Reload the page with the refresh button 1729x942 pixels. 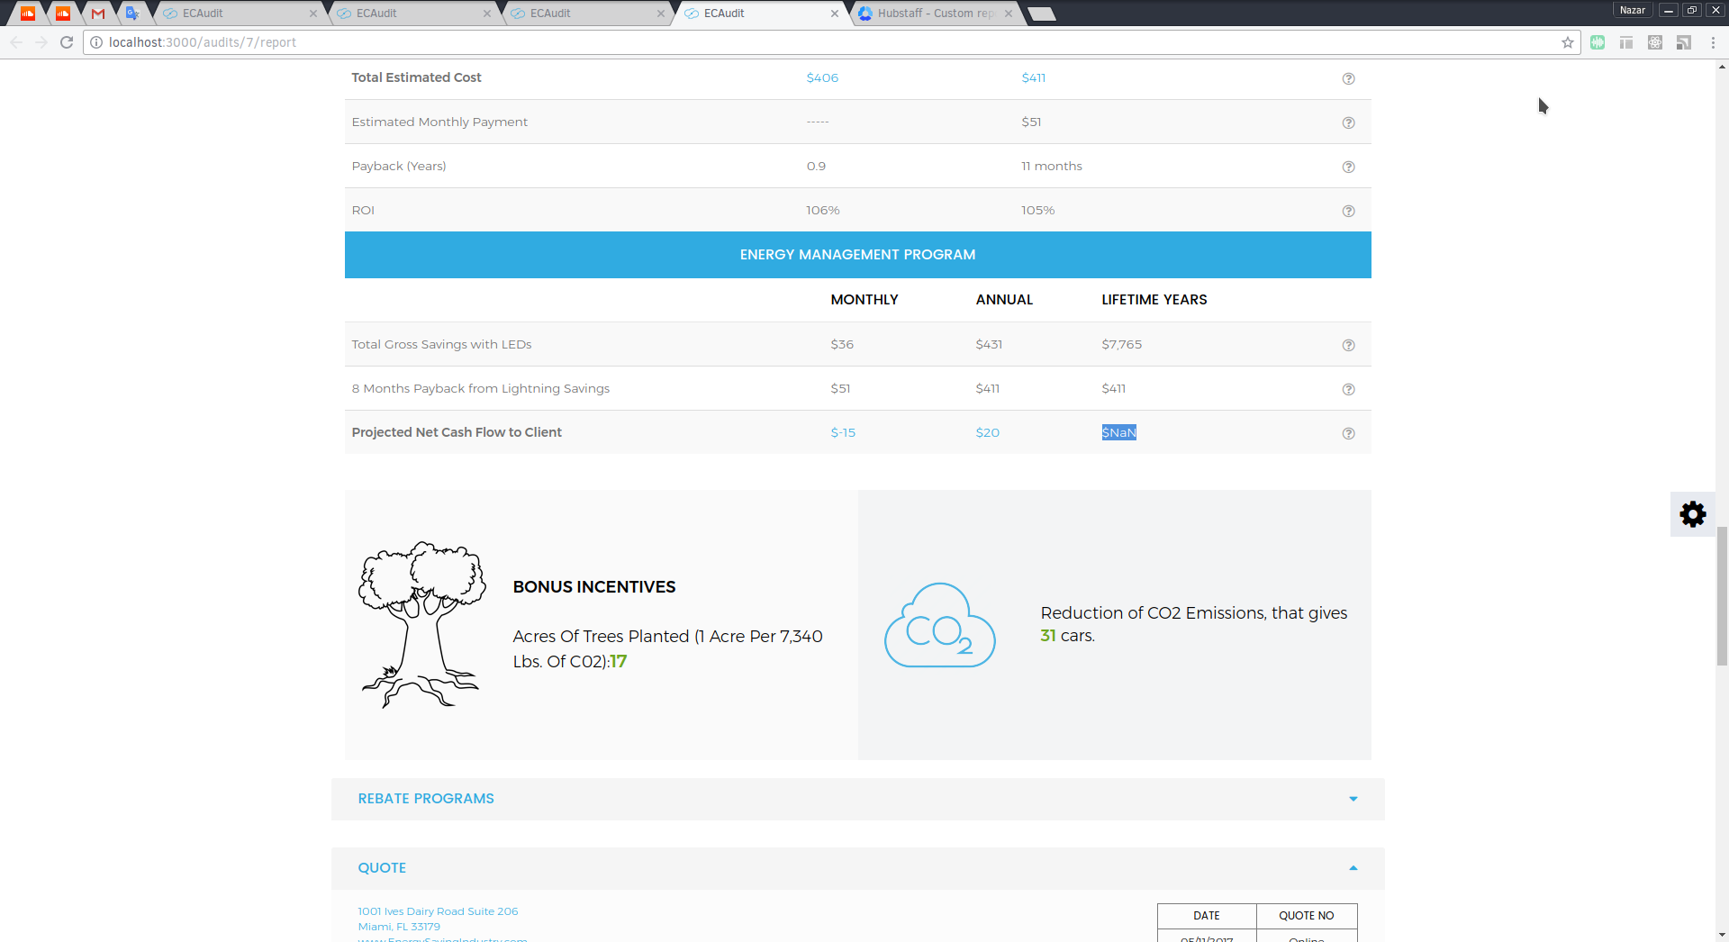point(67,42)
